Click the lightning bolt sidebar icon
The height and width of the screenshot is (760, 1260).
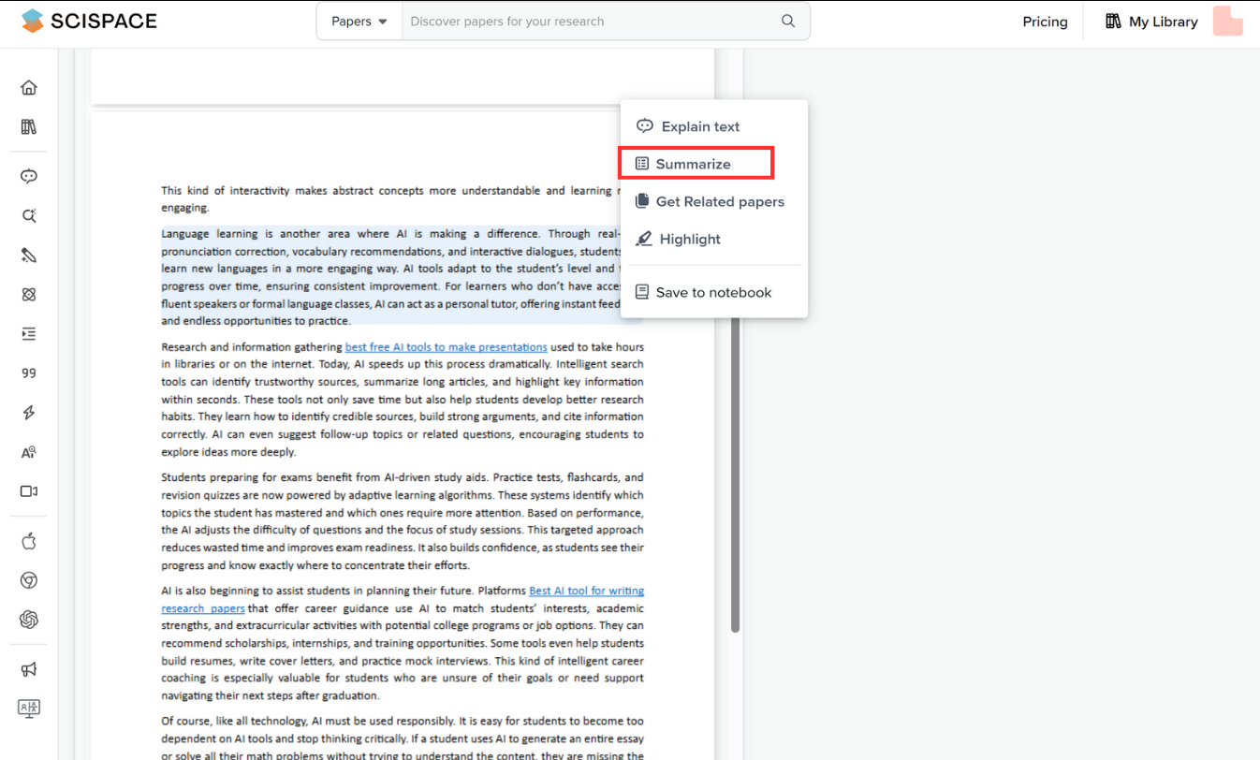(29, 413)
